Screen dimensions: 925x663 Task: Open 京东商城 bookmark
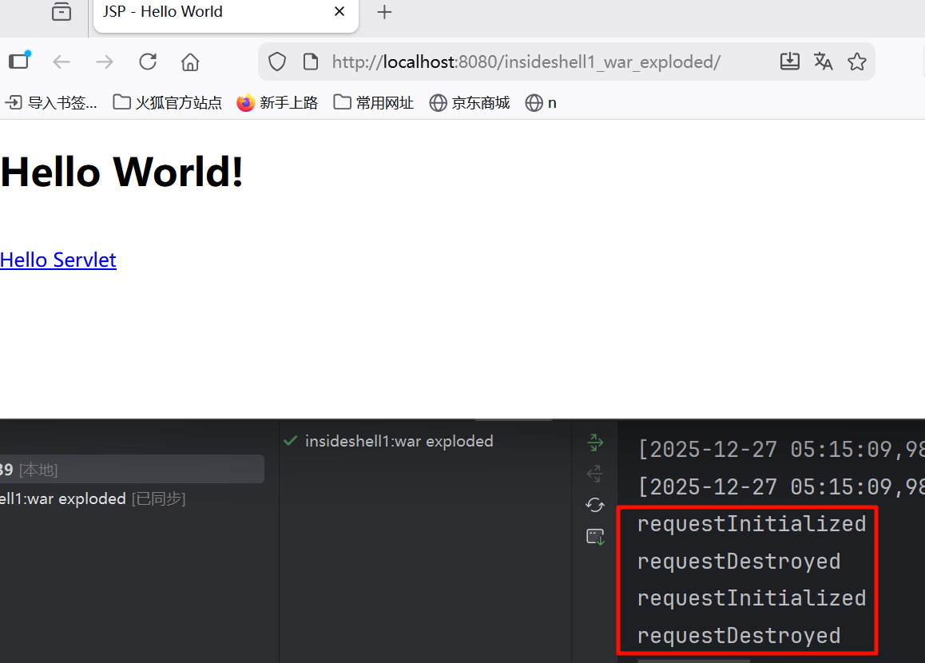[x=470, y=102]
